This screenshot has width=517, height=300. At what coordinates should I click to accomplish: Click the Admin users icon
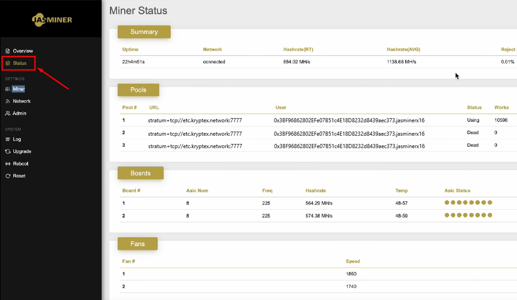(8, 113)
